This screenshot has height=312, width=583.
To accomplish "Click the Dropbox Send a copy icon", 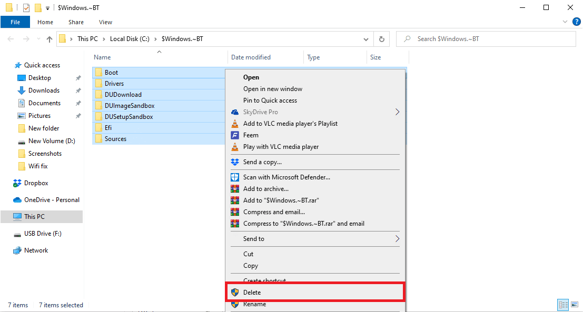I will tap(235, 162).
